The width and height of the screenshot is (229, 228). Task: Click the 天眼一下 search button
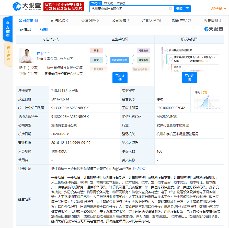182,9
